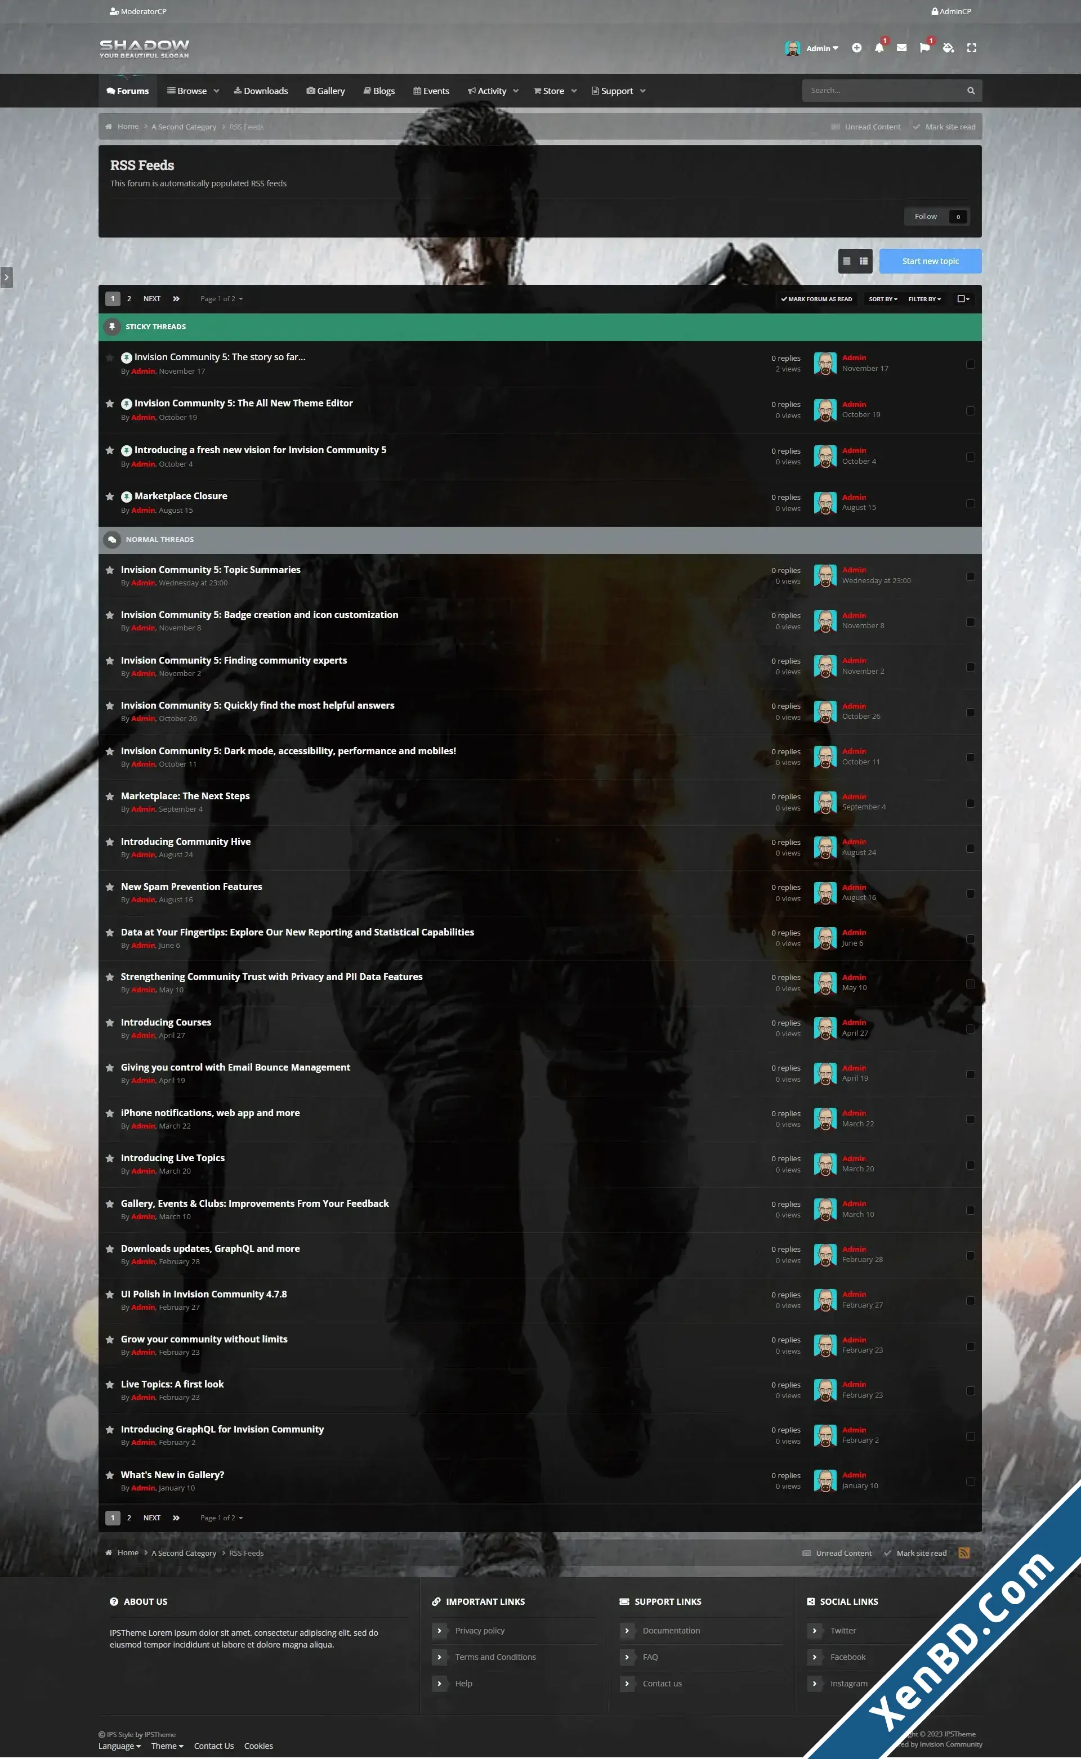1081x1759 pixels.
Task: Click the search magnifier icon
Action: click(x=970, y=91)
